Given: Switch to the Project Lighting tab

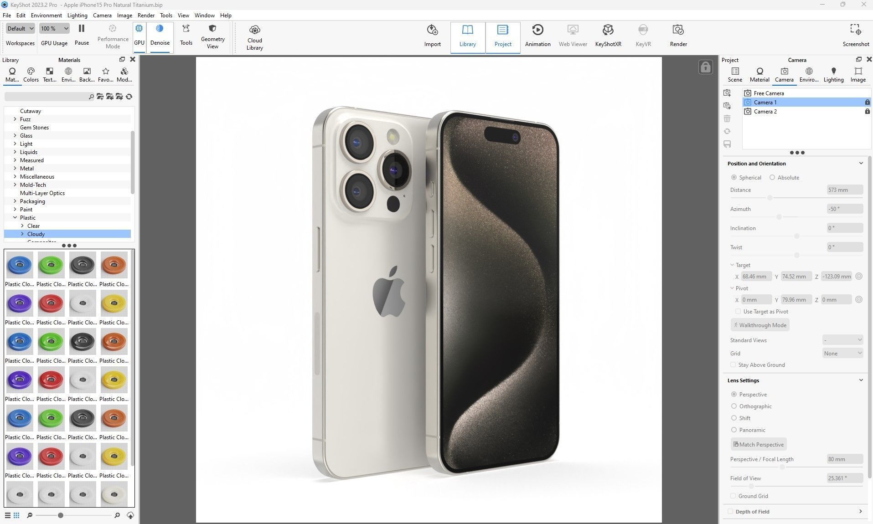Looking at the screenshot, I should (833, 75).
